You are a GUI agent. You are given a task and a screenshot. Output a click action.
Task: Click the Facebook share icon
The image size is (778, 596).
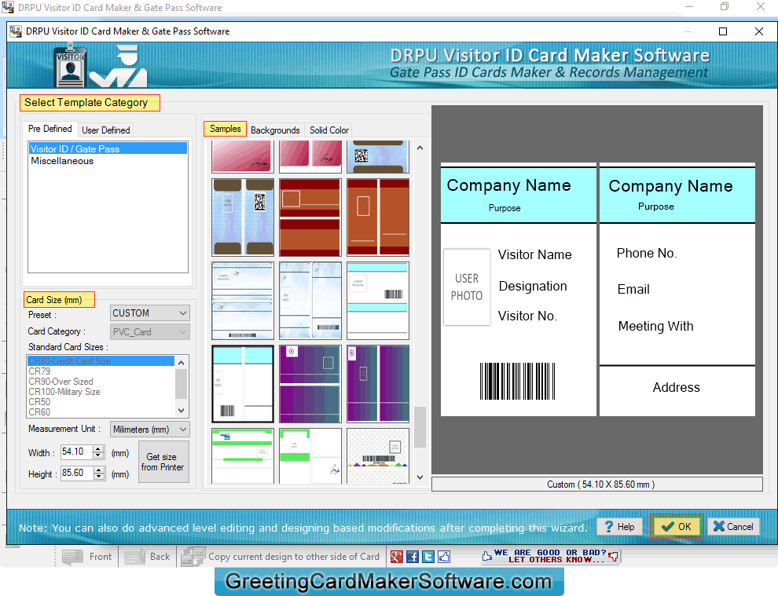point(413,556)
